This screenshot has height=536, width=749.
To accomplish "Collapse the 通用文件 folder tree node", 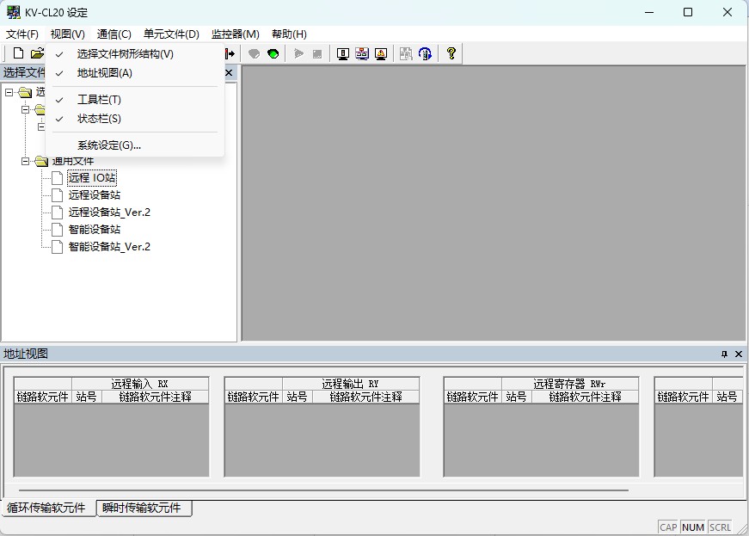I will [26, 161].
